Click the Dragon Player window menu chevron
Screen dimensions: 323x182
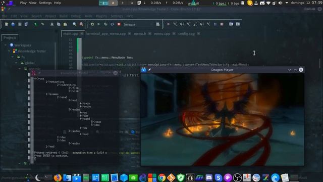(289, 70)
